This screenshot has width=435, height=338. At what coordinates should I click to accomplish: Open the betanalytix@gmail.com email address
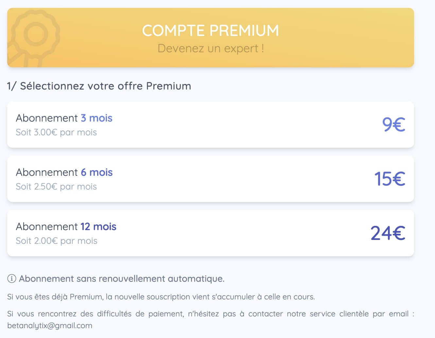click(x=50, y=326)
